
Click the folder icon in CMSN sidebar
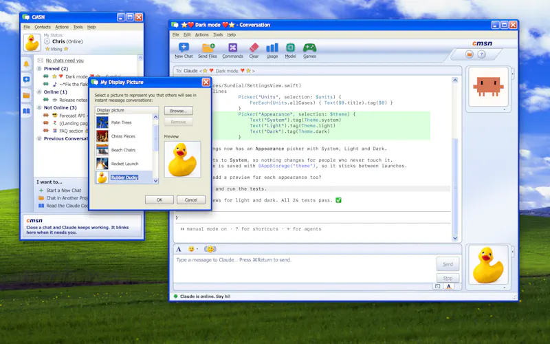26,96
